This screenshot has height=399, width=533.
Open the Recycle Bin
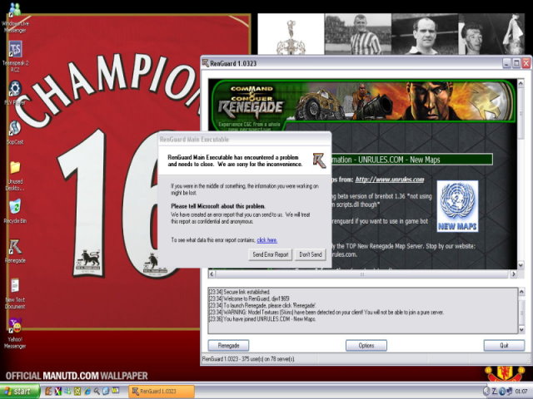click(x=14, y=207)
